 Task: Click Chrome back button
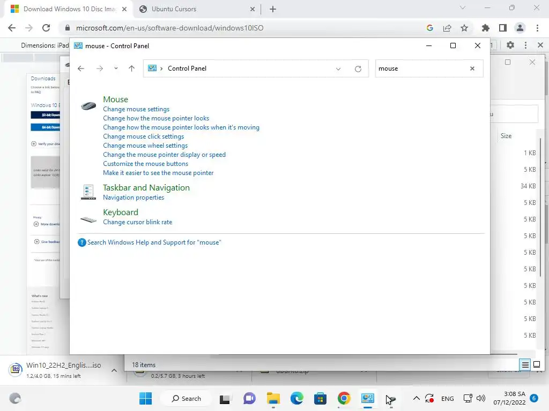tap(12, 28)
